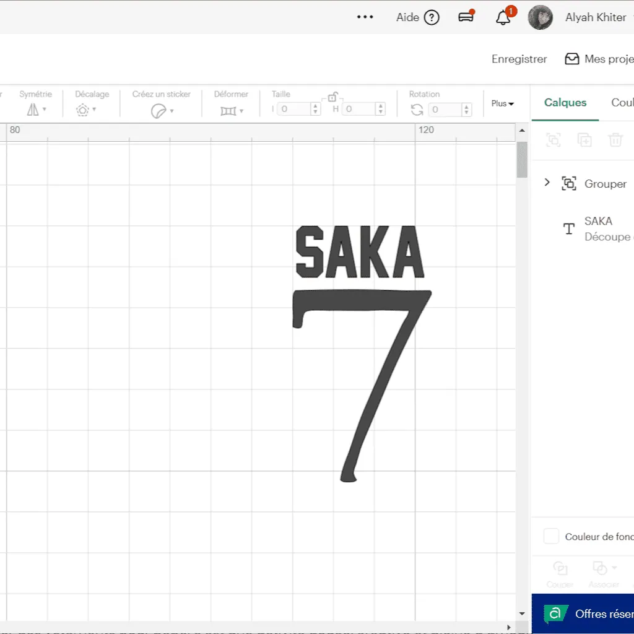Expand the Créez un sticker dropdown arrow
Screen dimensions: 634x634
click(172, 111)
